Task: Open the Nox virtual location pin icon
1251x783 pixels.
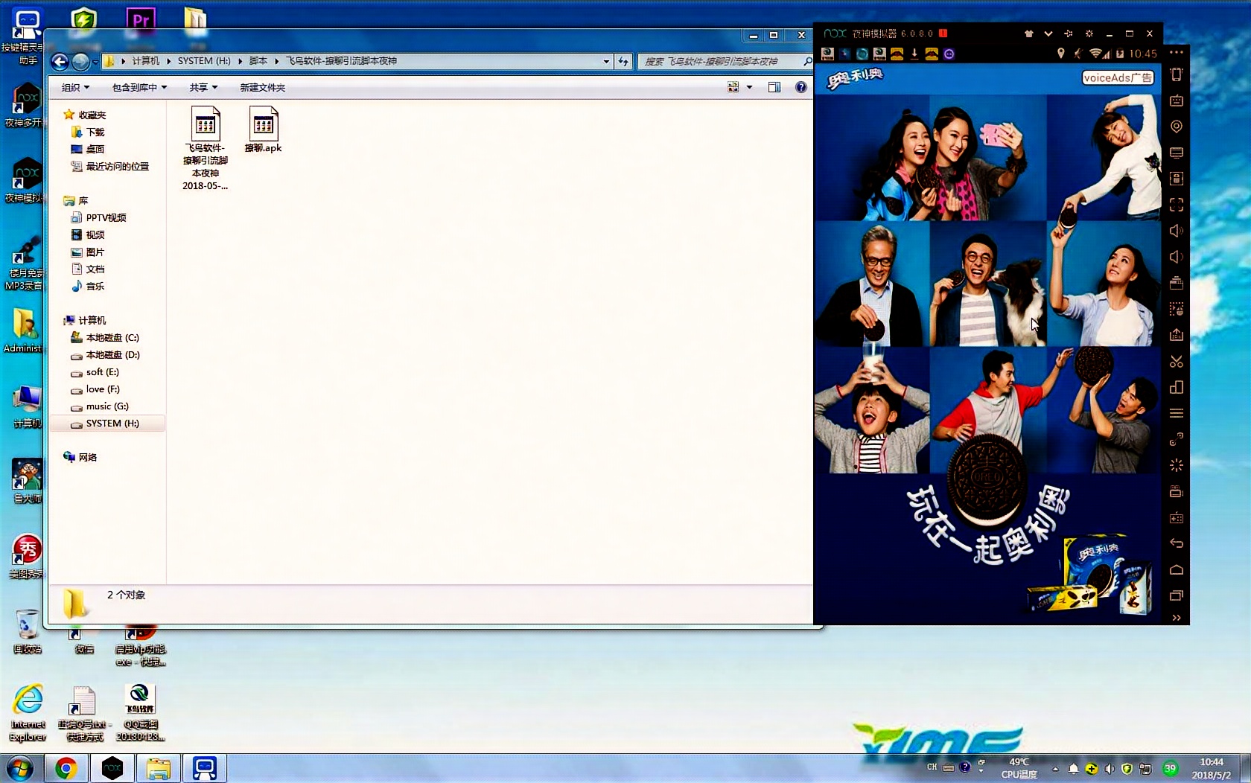Action: tap(1177, 127)
